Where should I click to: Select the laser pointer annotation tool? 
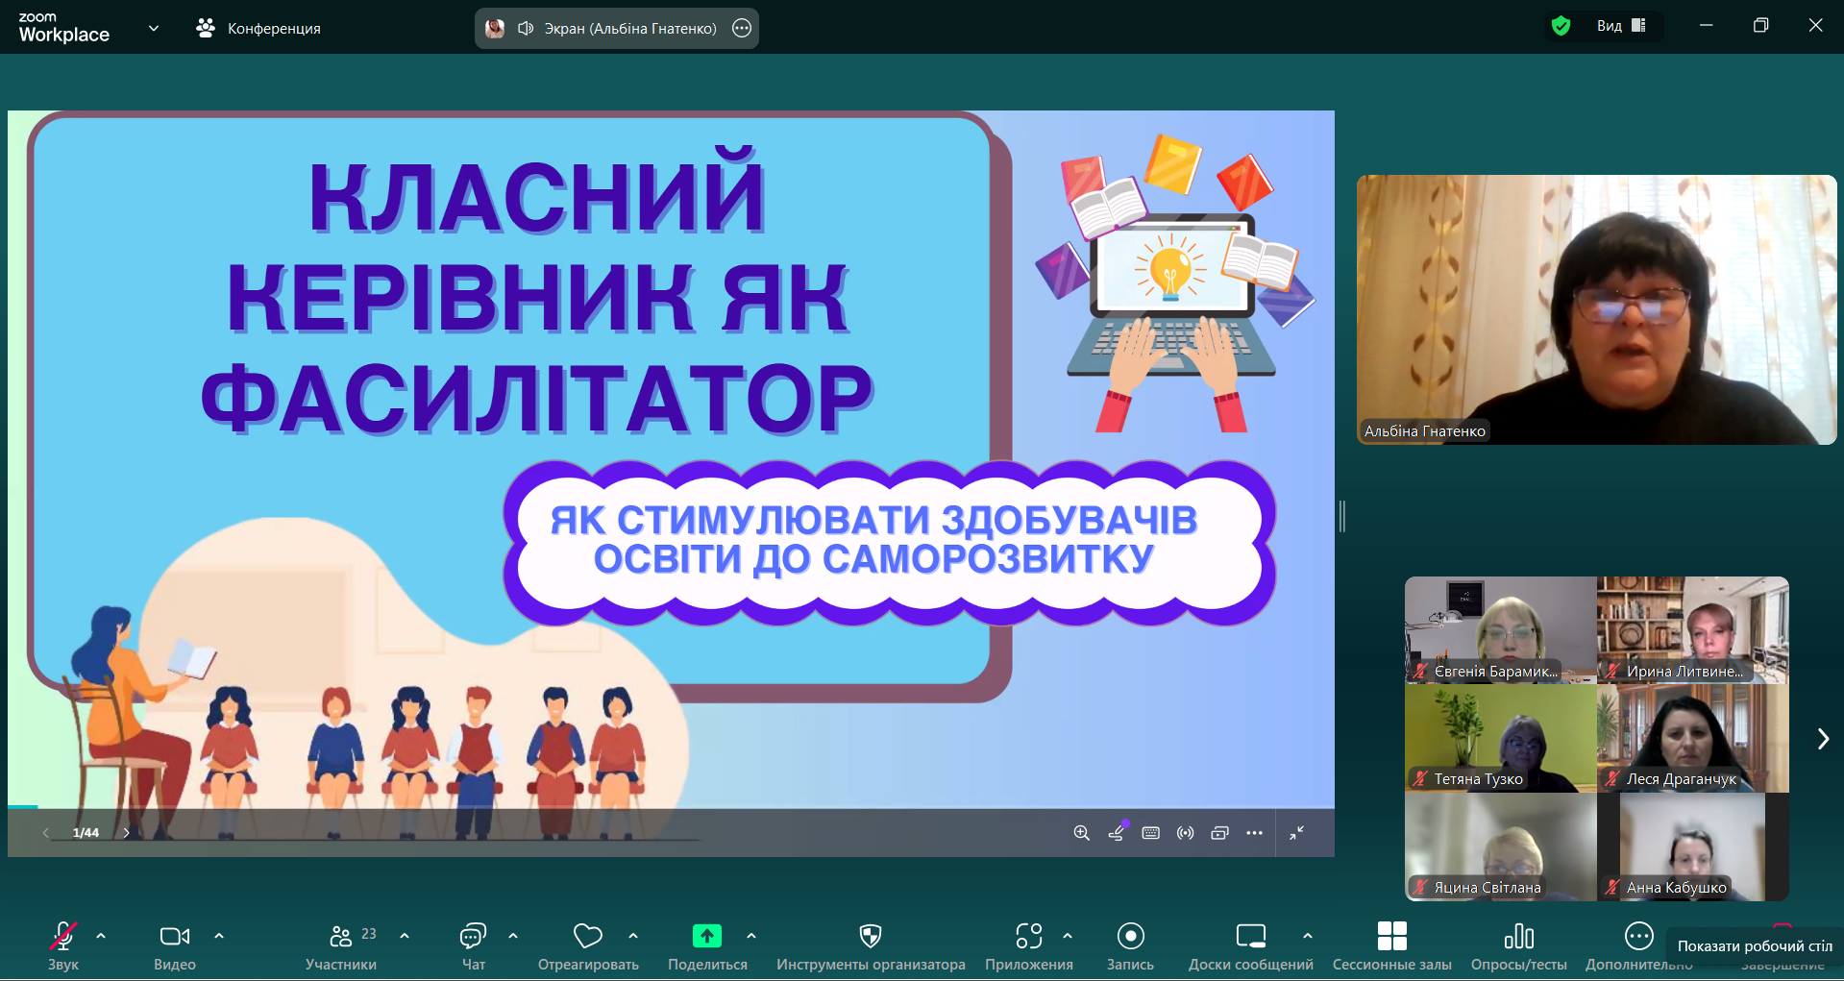click(x=1117, y=832)
